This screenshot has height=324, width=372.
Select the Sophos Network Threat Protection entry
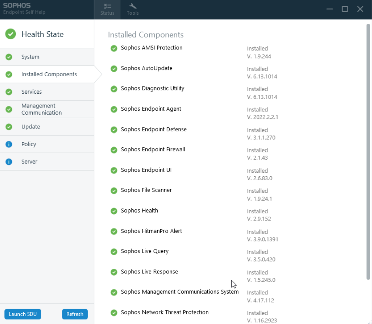[165, 312]
